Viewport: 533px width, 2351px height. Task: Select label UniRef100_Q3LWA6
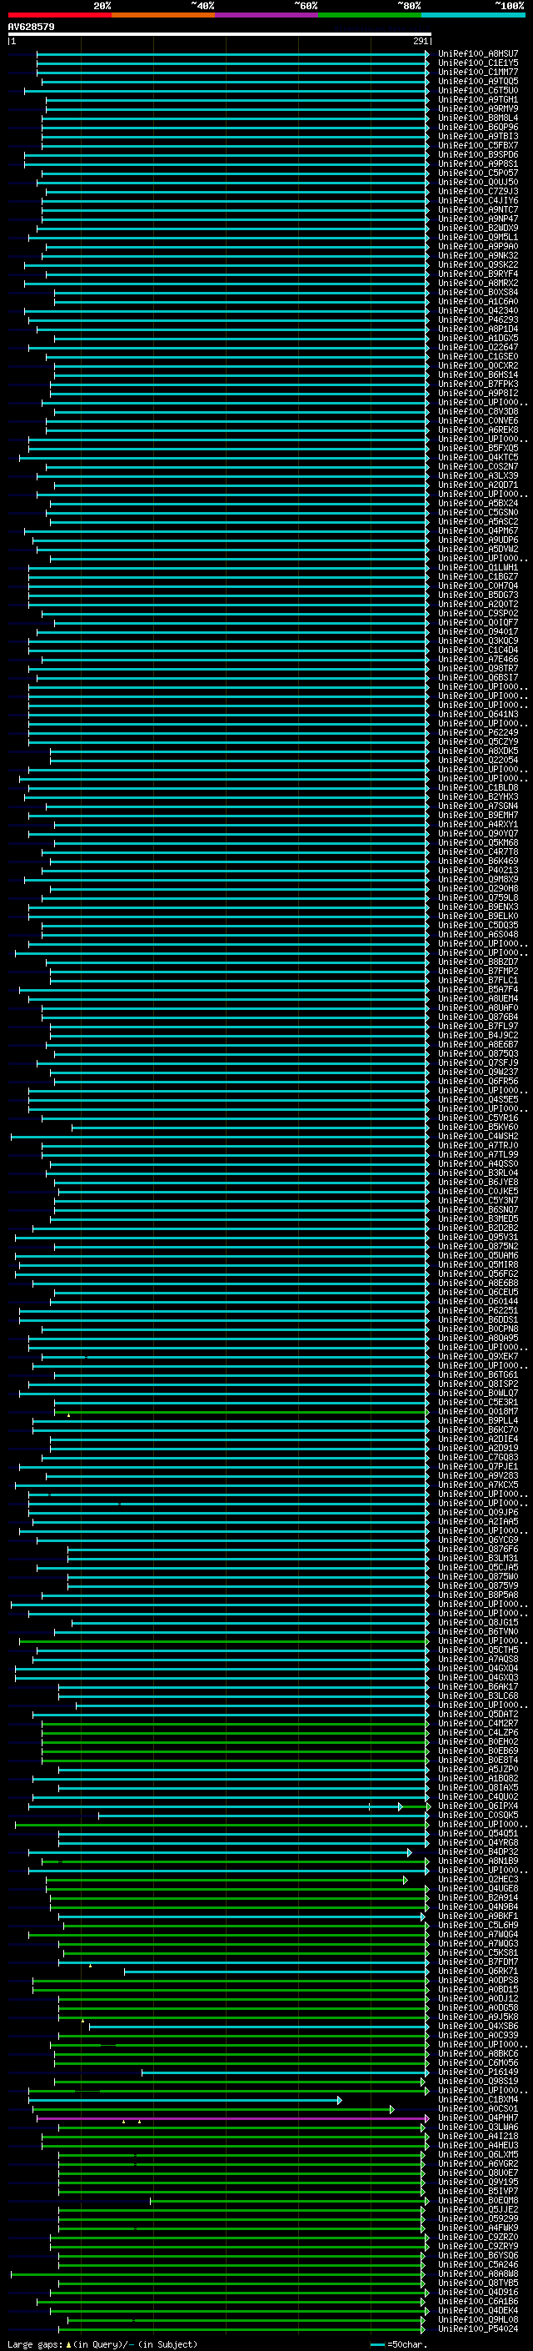(477, 2127)
